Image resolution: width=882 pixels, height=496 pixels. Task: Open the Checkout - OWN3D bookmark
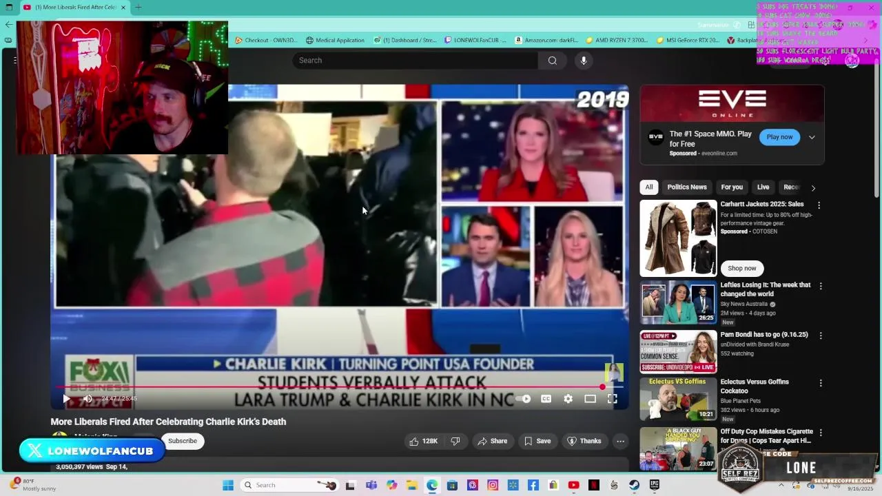pos(266,40)
